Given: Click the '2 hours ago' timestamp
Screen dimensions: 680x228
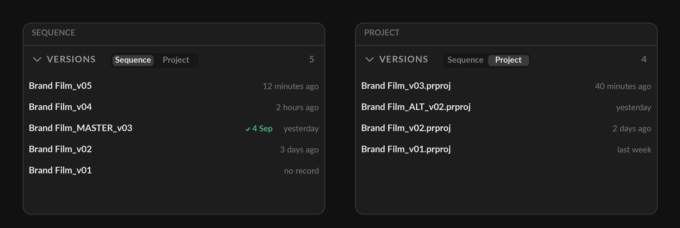Looking at the screenshot, I should point(297,108).
